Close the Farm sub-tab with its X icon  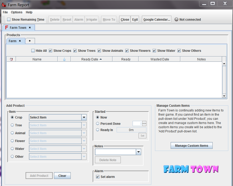tap(20, 41)
